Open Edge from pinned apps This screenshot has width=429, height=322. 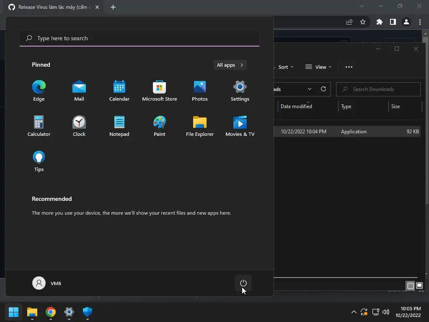coord(39,91)
